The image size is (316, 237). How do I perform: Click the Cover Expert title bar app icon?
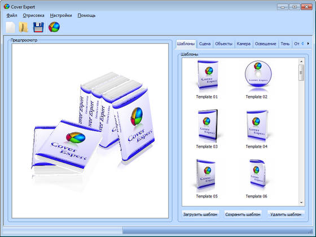coord(7,6)
